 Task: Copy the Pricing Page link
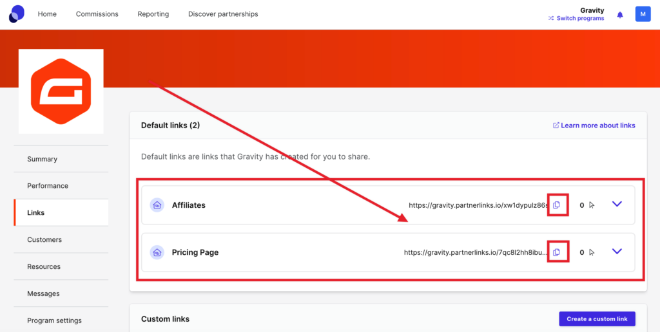[557, 252]
